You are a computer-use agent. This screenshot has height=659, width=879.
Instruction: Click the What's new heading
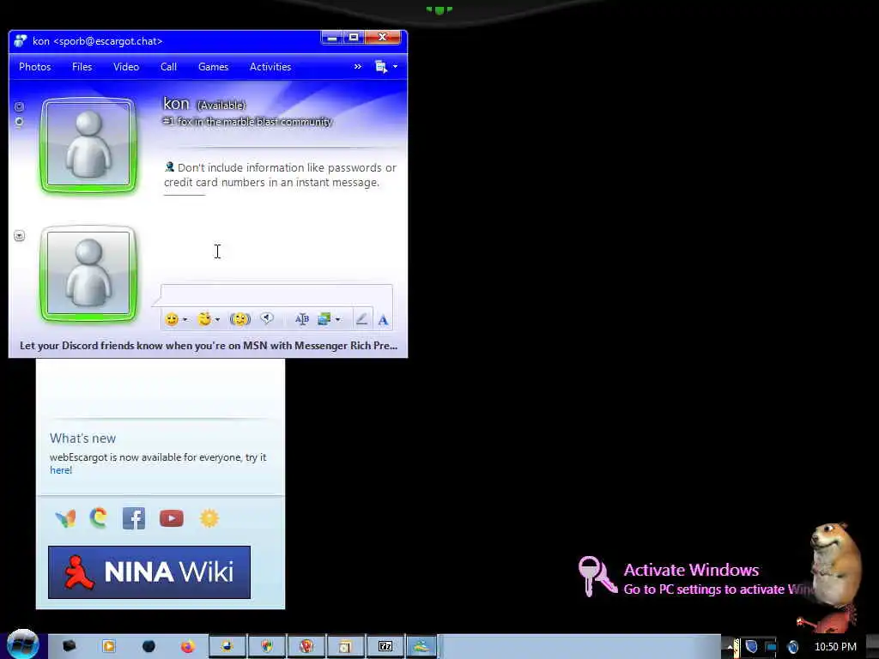click(x=83, y=438)
